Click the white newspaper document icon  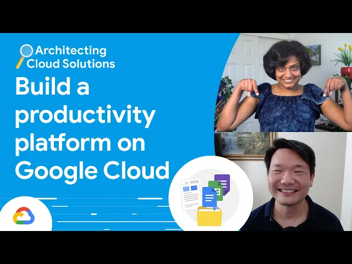click(x=192, y=194)
